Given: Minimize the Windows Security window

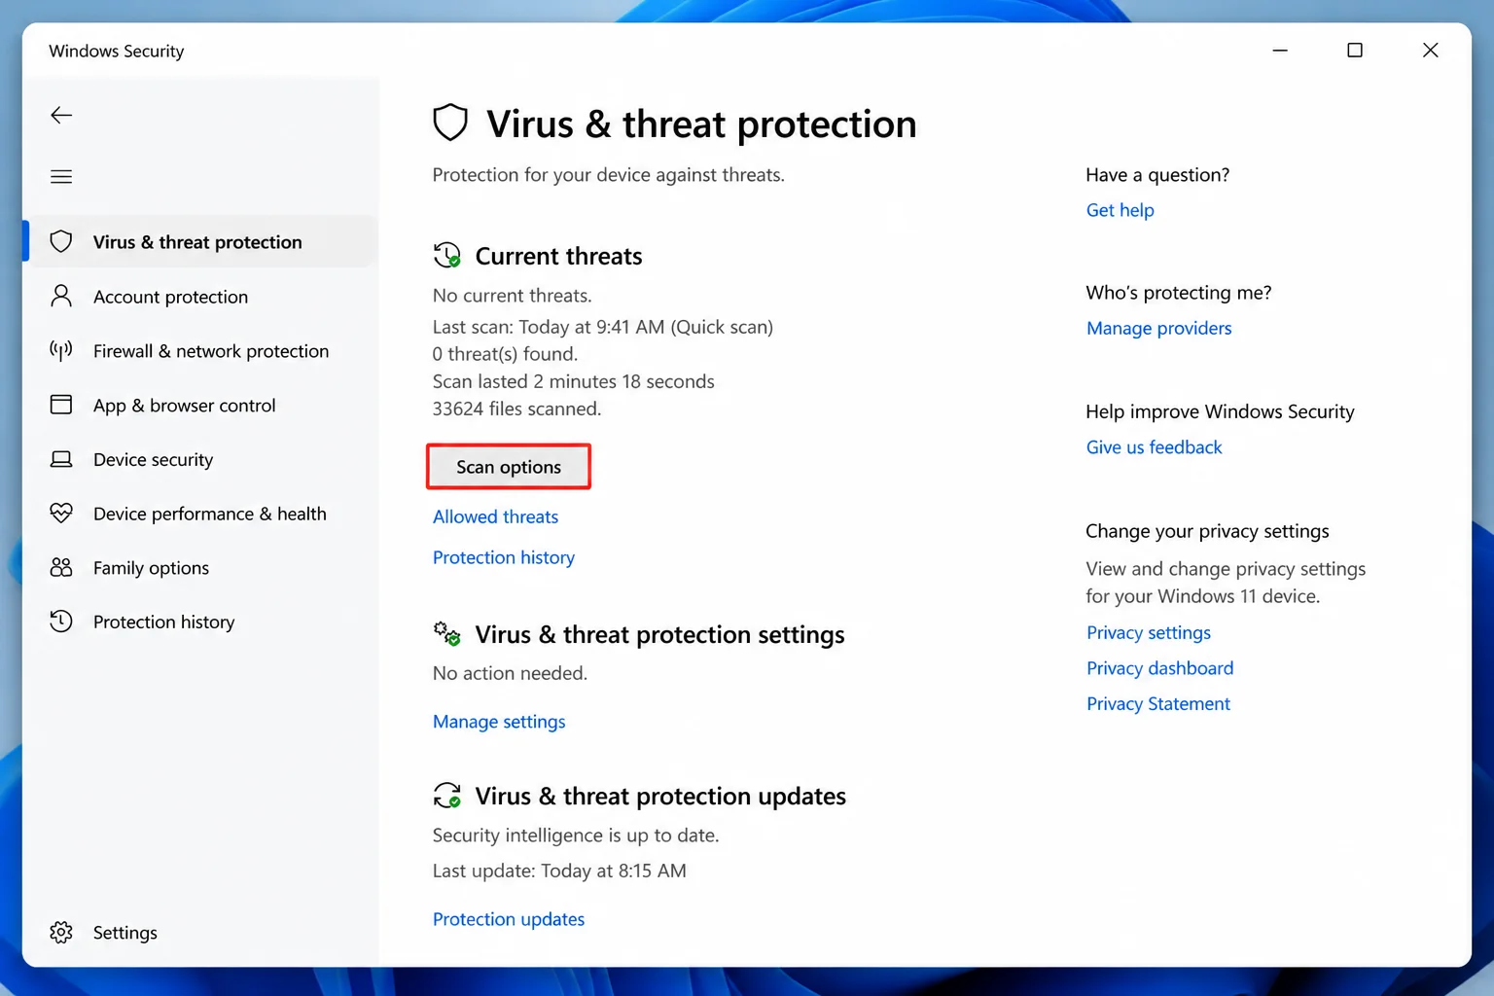Looking at the screenshot, I should pyautogui.click(x=1280, y=50).
